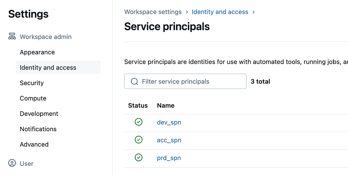Click the Name column header
Image resolution: width=348 pixels, height=175 pixels.
pos(166,105)
